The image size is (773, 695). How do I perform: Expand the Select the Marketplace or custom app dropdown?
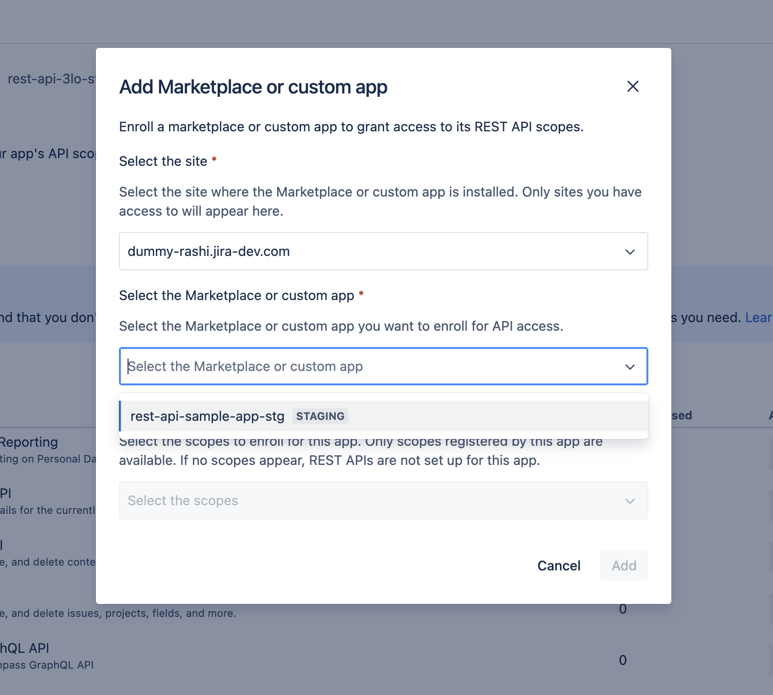(384, 367)
